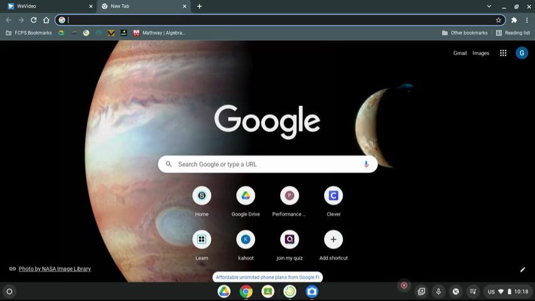535x301 pixels.
Task: Open the Chrome three-dot menu
Action: click(527, 20)
